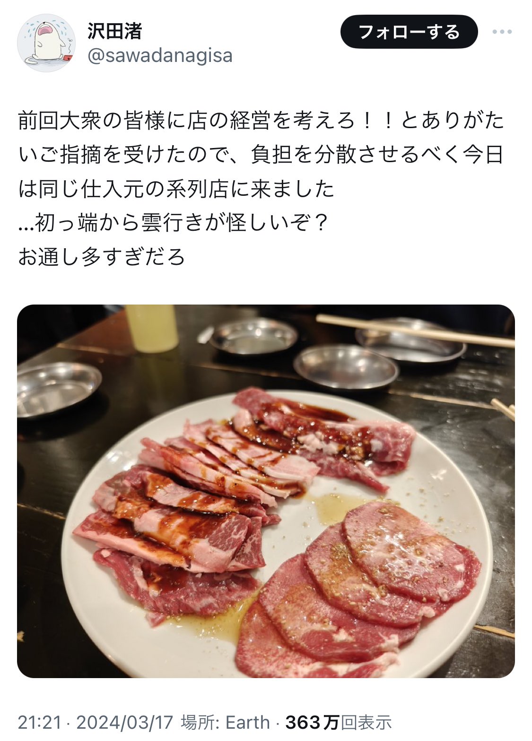
Task: Click the 沢田渚 profile avatar
Action: (x=46, y=43)
